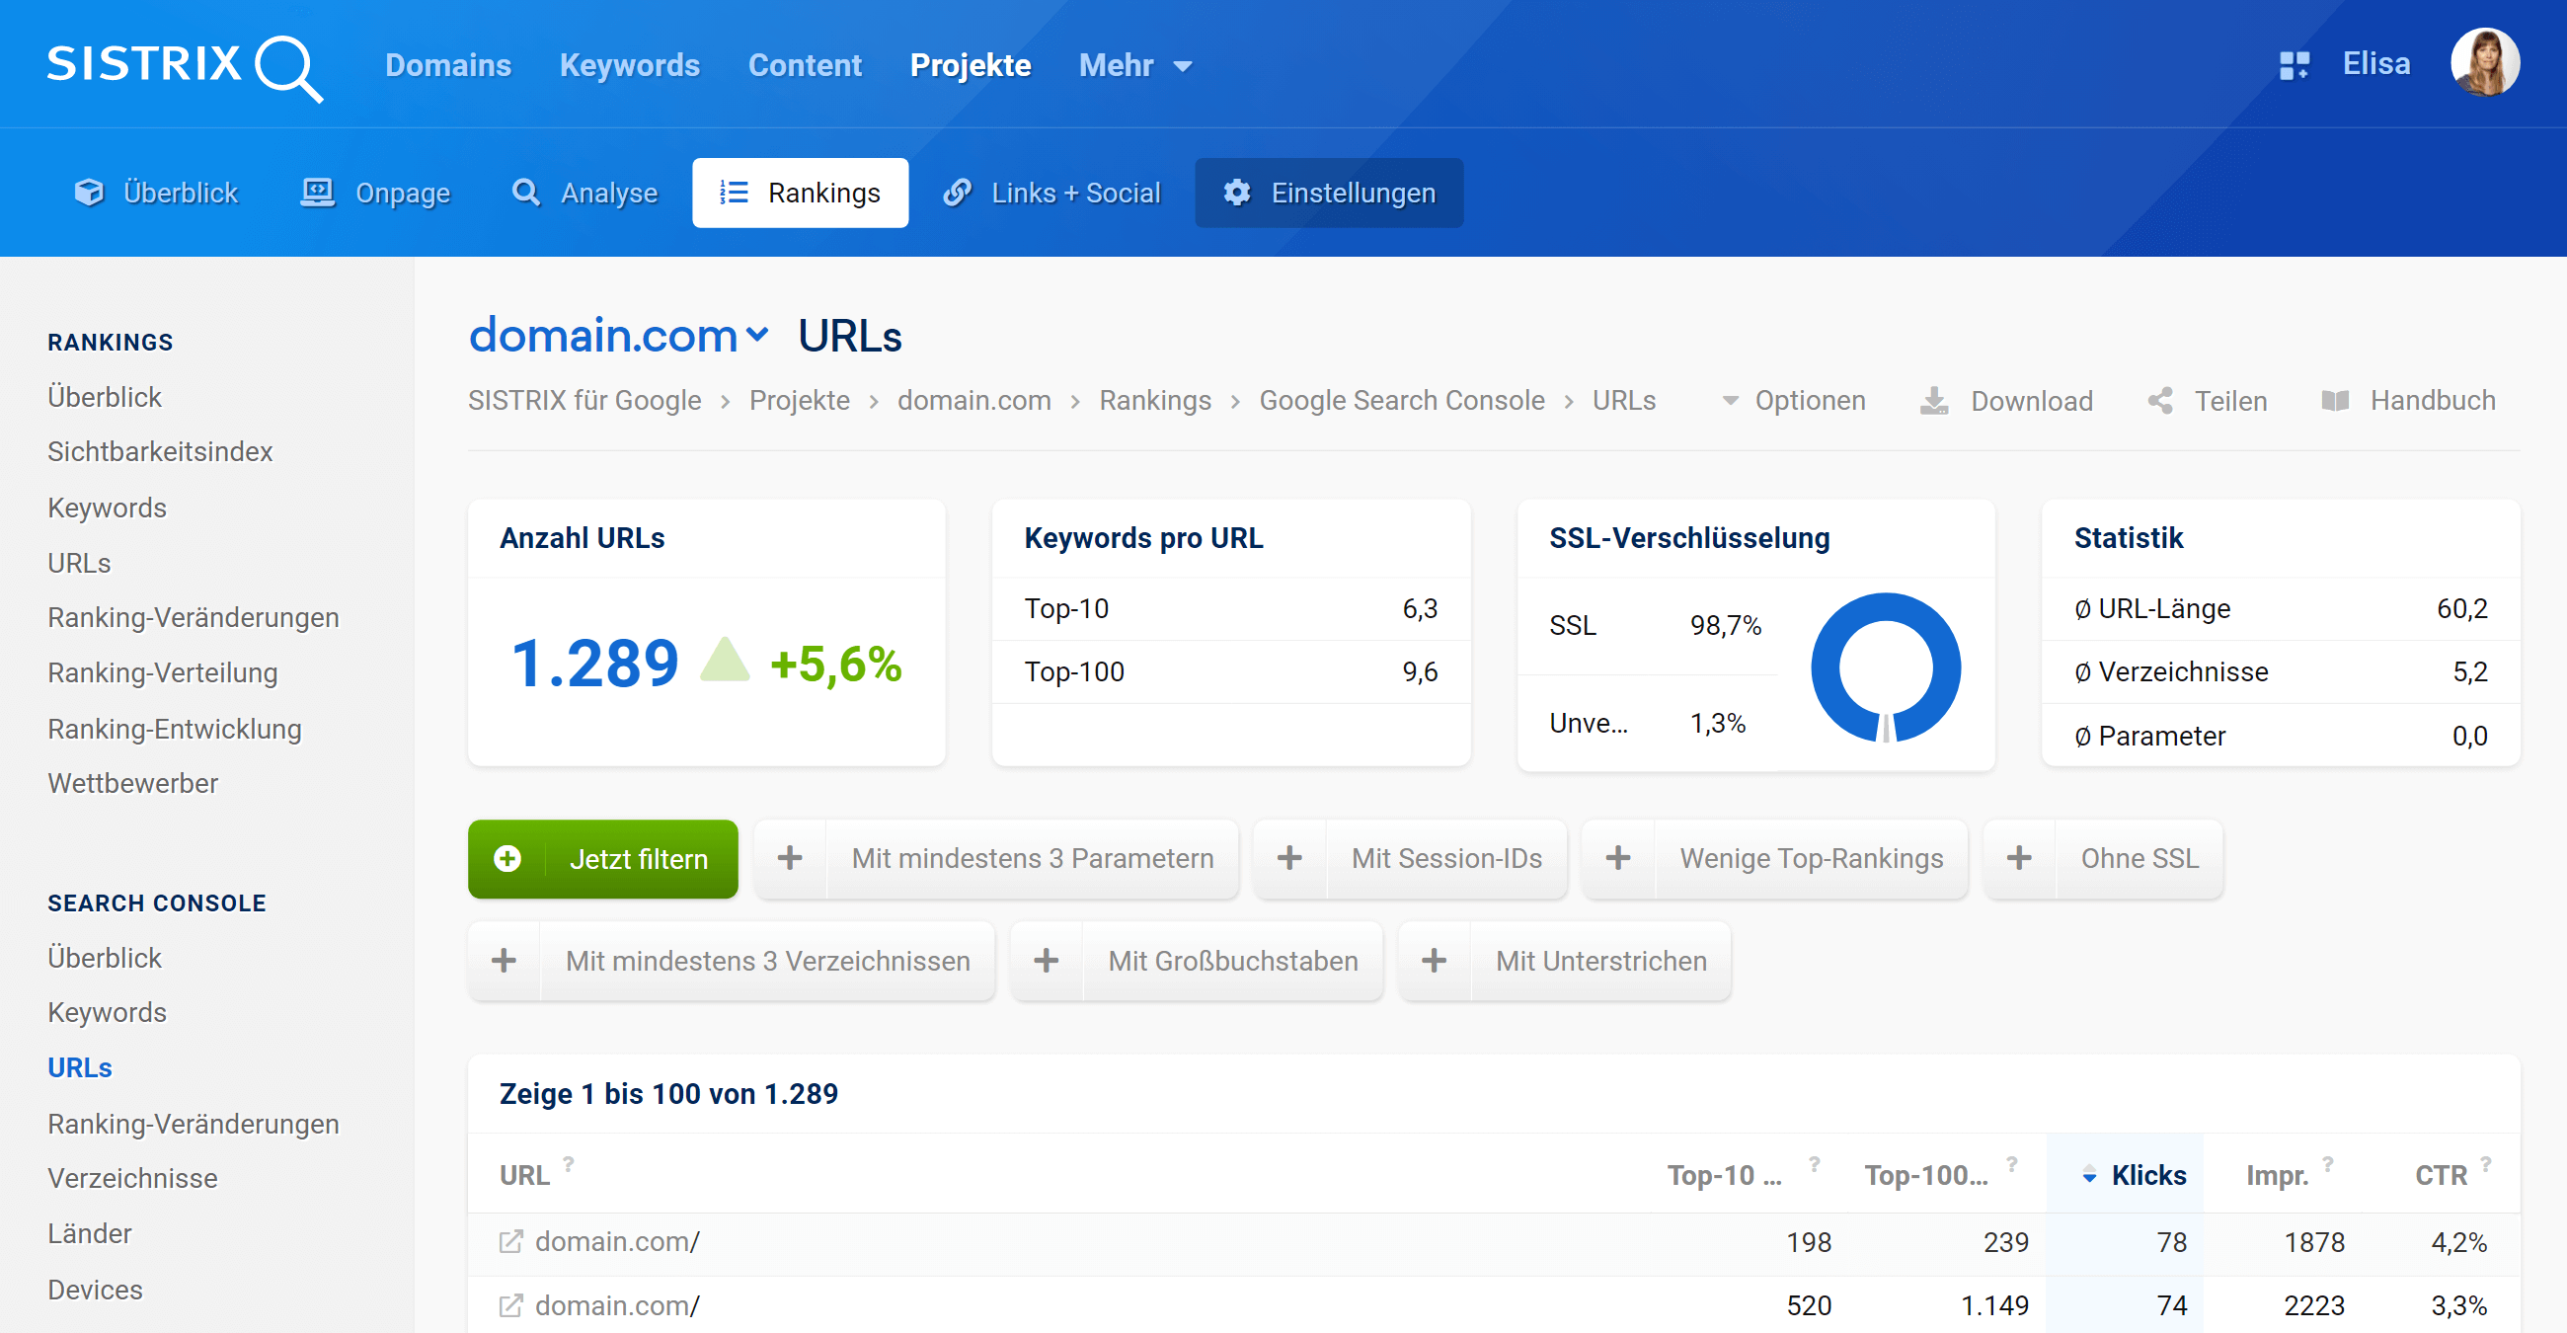2567x1333 pixels.
Task: Click the SSL donut chart
Action: [1885, 667]
